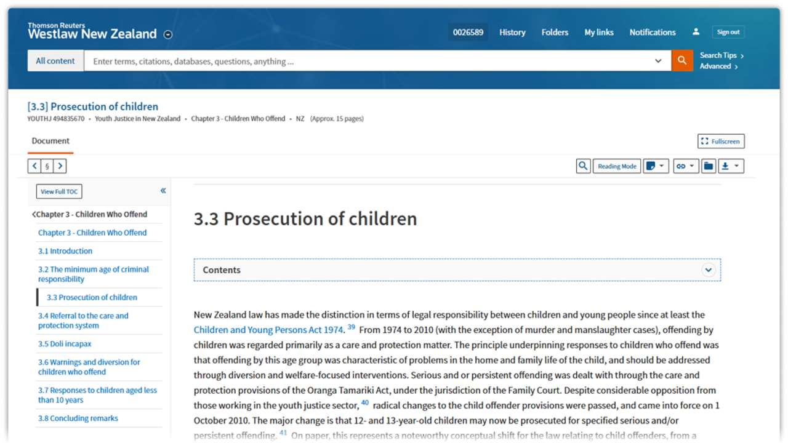Open the History menu
This screenshot has height=443, width=788.
pyautogui.click(x=512, y=32)
